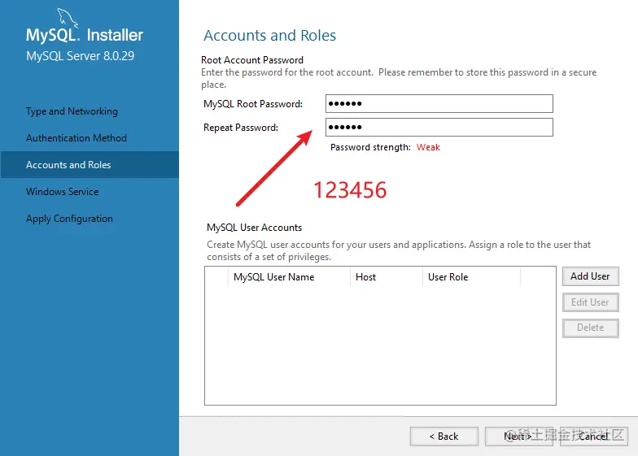The width and height of the screenshot is (638, 456).
Task: Click the MySQL Root Password field
Action: coord(439,104)
